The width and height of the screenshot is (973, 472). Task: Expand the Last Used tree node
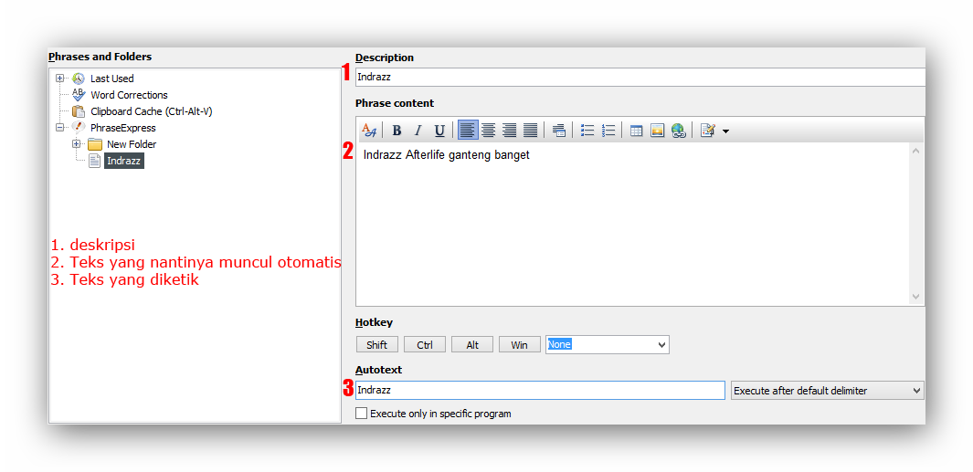click(60, 79)
